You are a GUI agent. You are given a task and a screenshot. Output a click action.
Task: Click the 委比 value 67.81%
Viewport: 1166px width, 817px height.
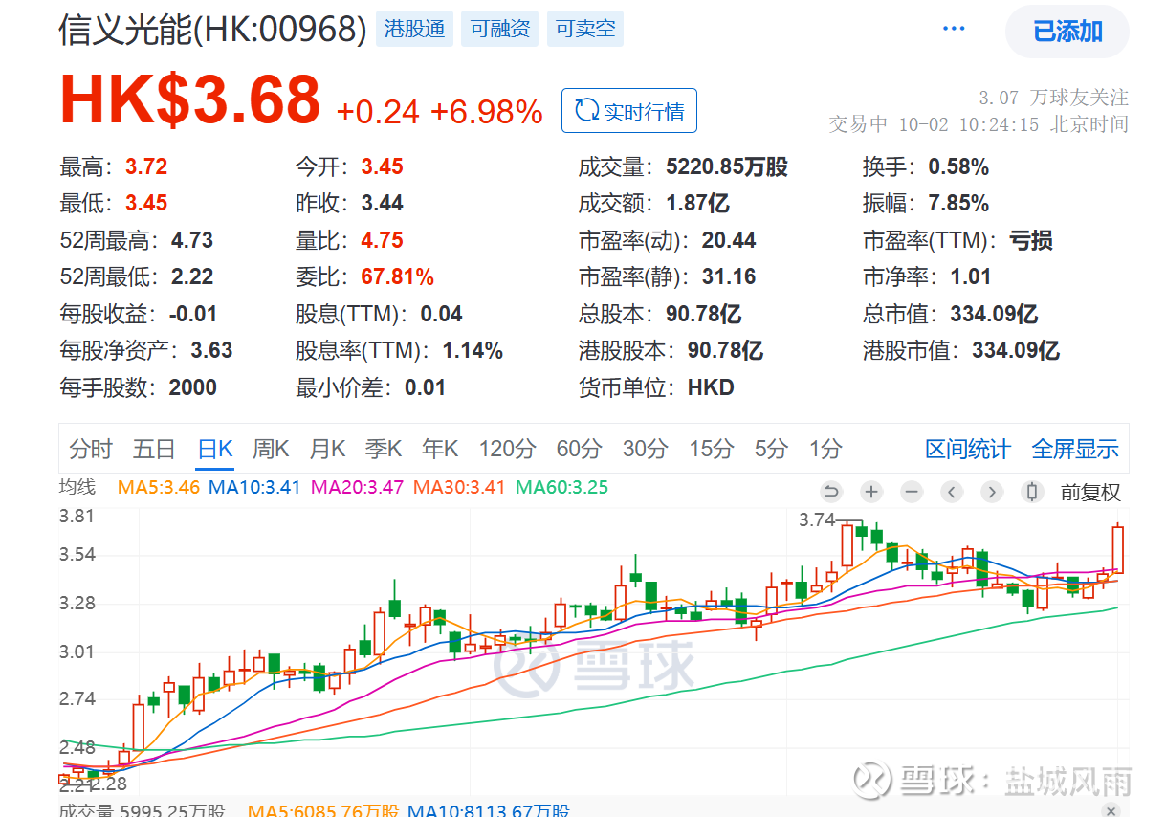click(x=397, y=276)
